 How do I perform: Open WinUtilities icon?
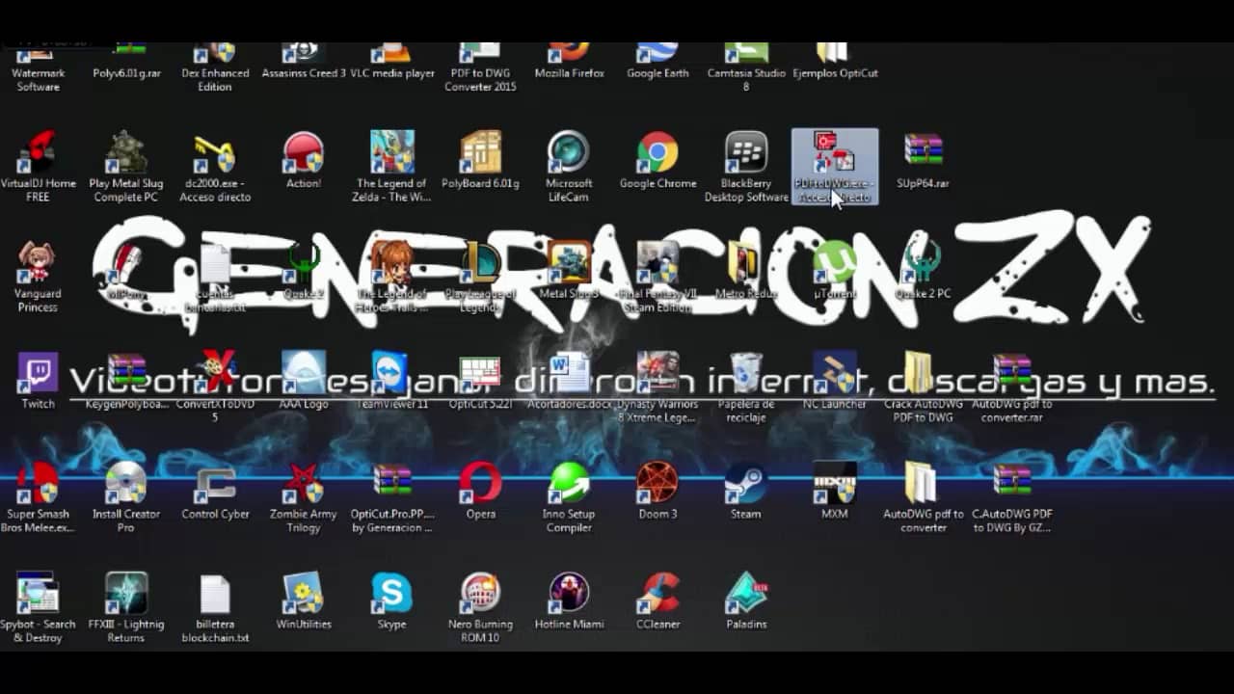coord(303,593)
